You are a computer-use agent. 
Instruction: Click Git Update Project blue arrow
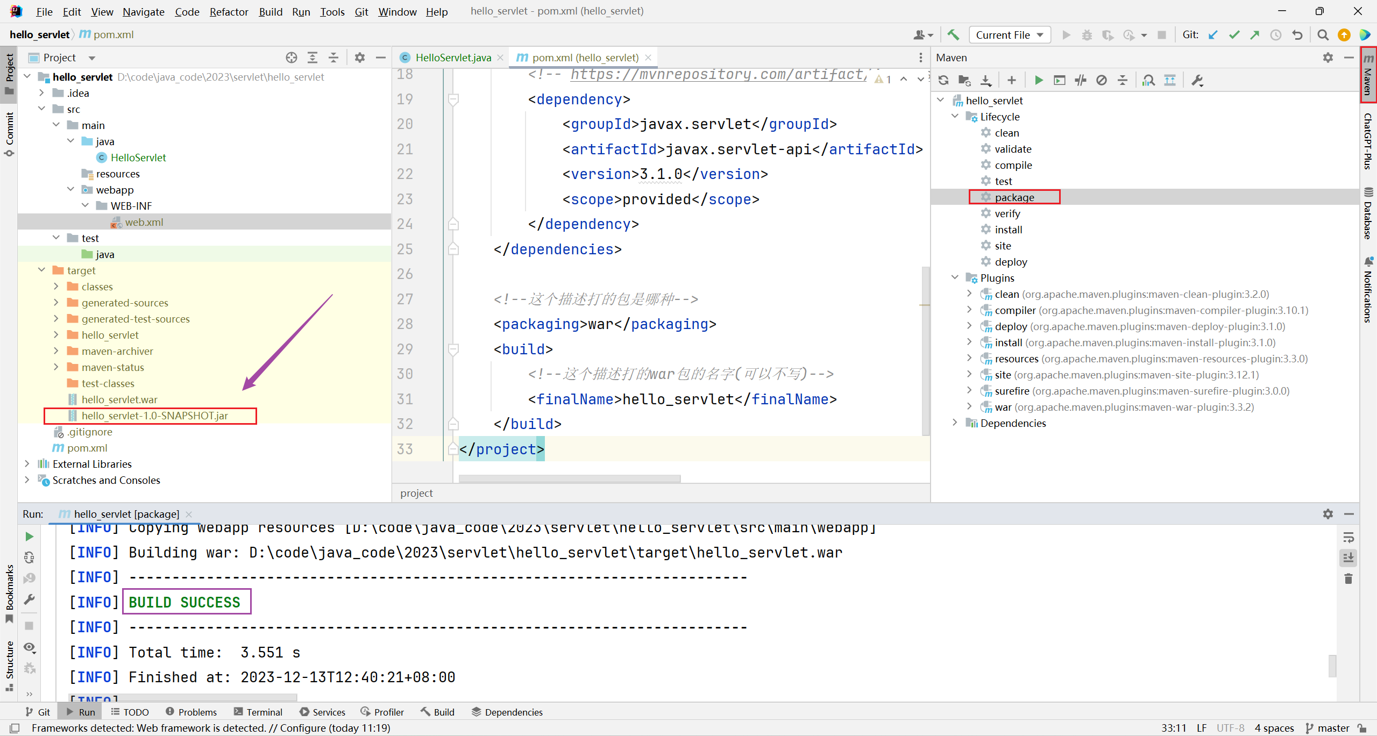point(1213,35)
